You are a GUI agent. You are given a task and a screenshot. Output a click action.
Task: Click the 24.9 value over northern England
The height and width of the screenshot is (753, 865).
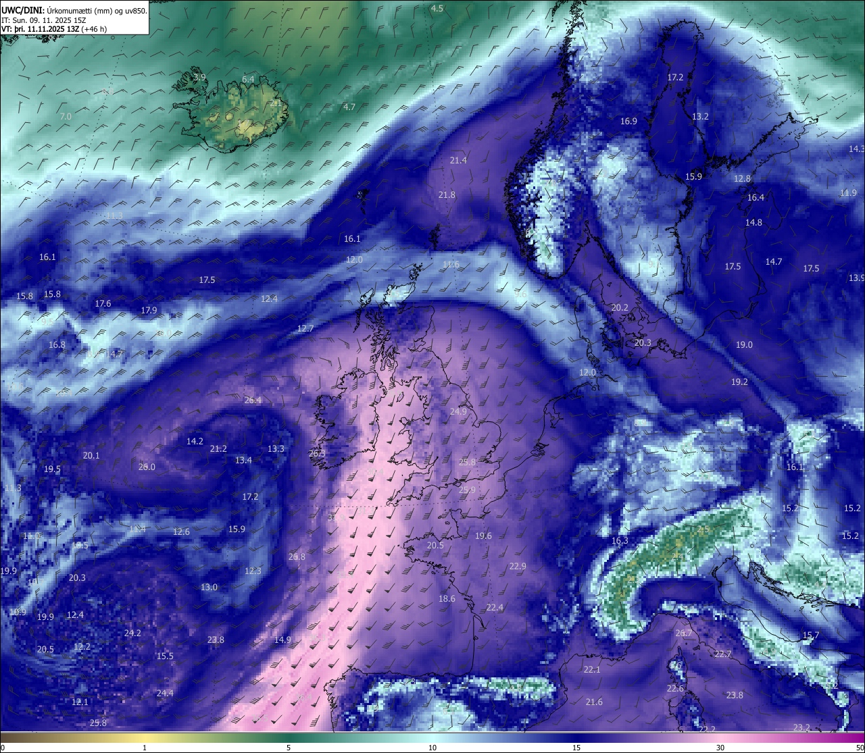[458, 412]
